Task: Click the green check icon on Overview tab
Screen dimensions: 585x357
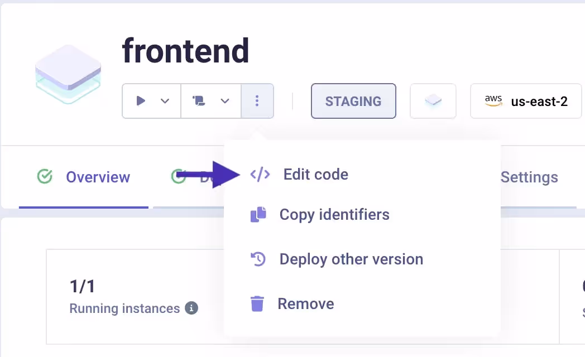Action: [45, 177]
